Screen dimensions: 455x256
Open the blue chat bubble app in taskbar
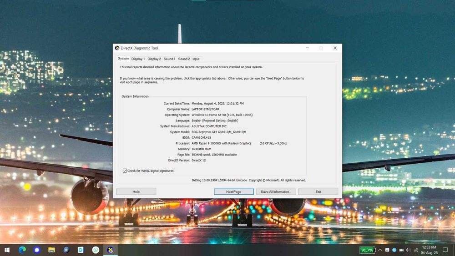(x=36, y=250)
